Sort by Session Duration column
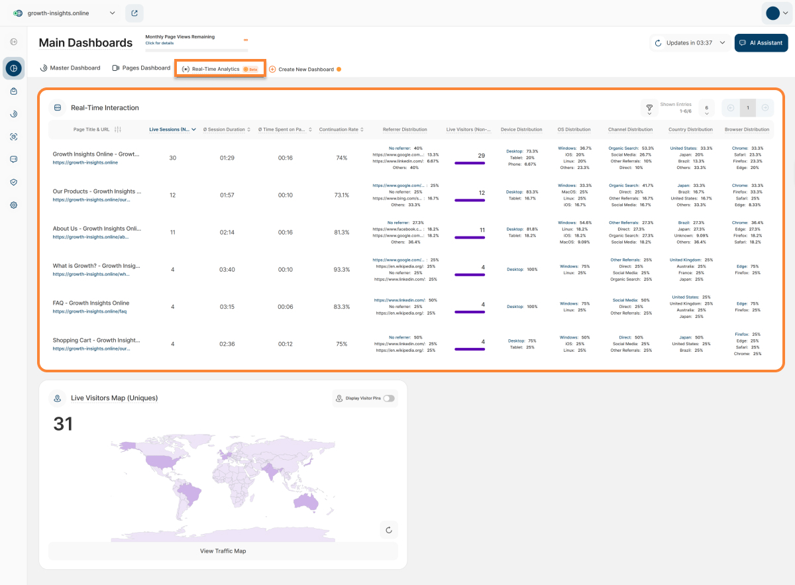 (x=226, y=130)
